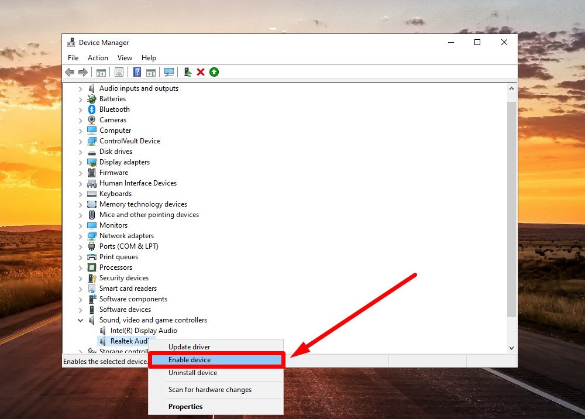This screenshot has height=419, width=585.
Task: Open the Action menu
Action: (x=98, y=58)
